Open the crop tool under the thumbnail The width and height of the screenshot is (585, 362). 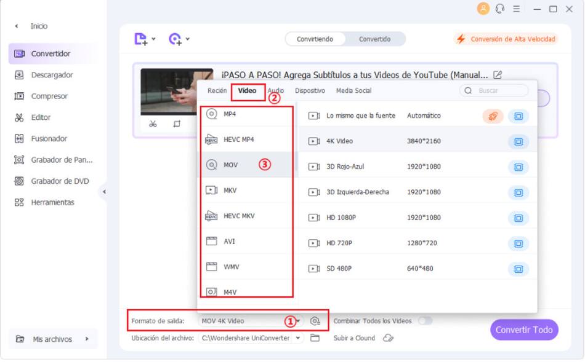[x=177, y=124]
